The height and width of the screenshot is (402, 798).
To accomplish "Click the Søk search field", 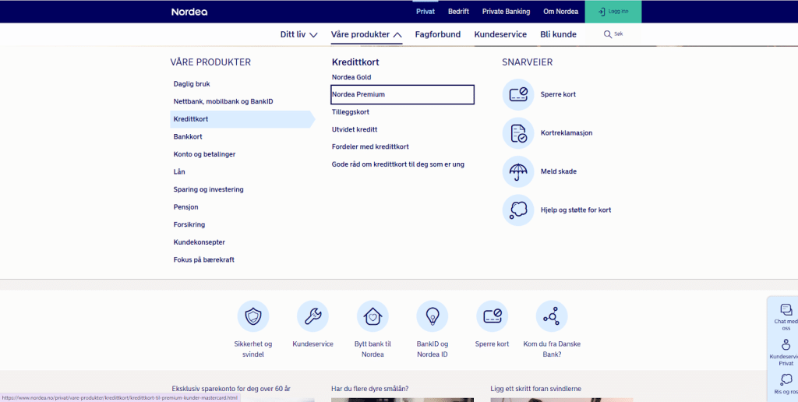I will 614,34.
